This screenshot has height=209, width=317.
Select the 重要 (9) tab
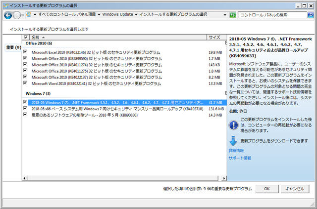tap(13, 47)
